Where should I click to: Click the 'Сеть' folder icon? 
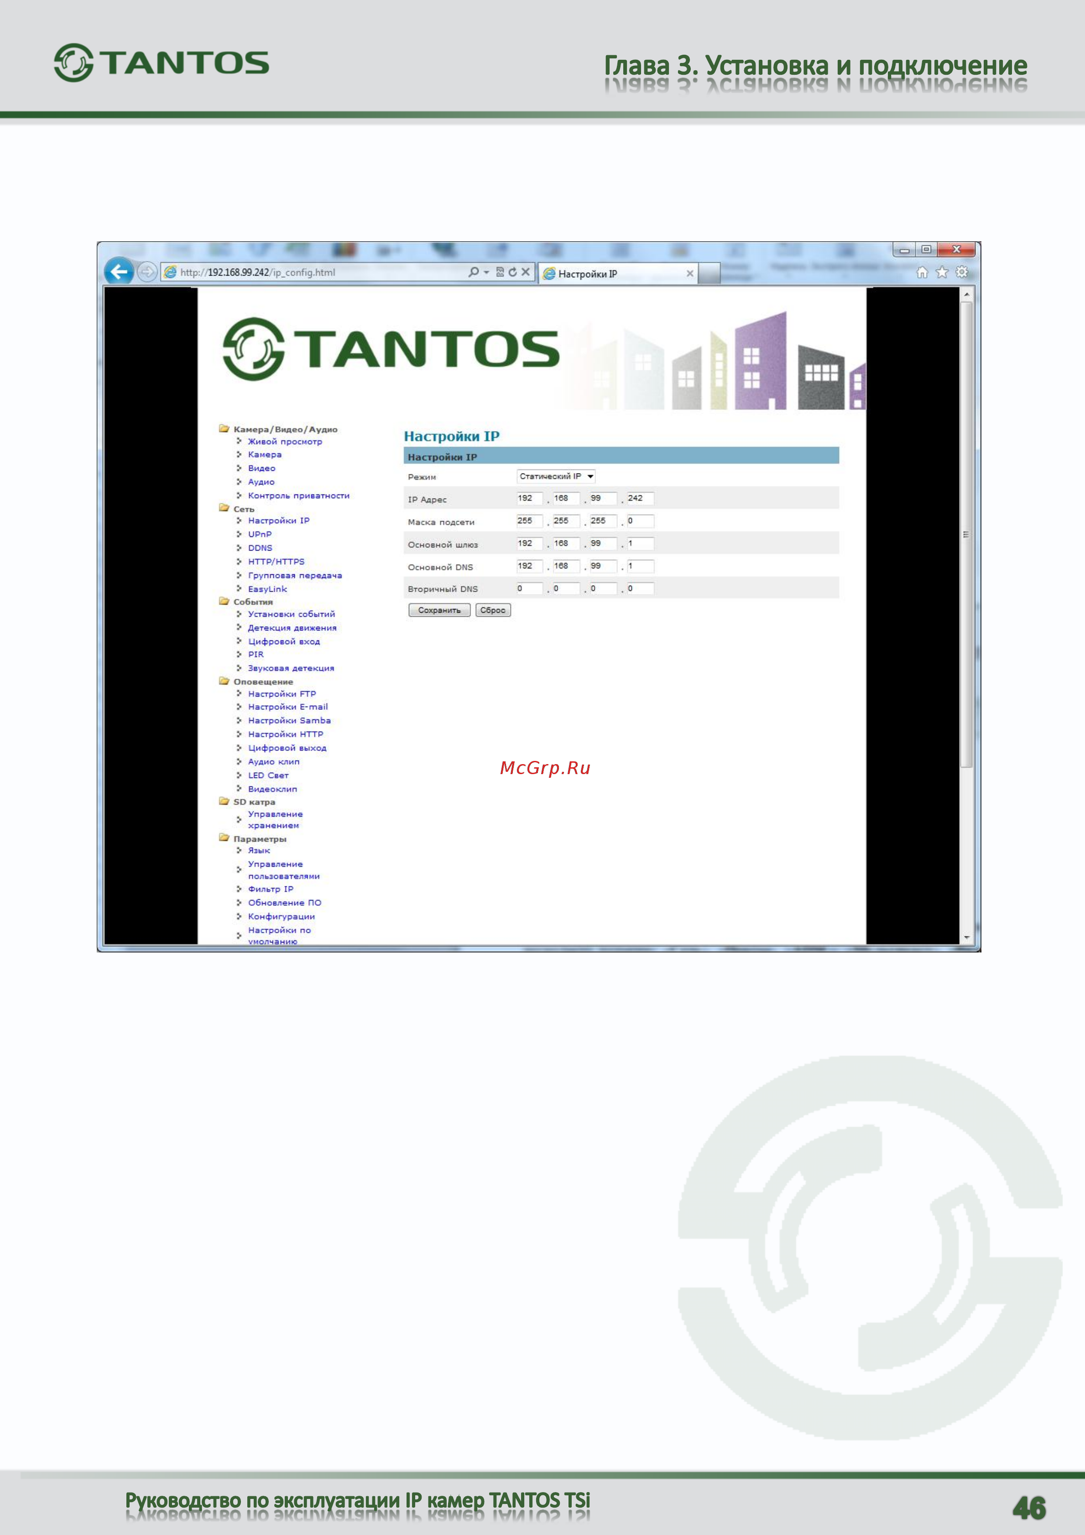(224, 508)
